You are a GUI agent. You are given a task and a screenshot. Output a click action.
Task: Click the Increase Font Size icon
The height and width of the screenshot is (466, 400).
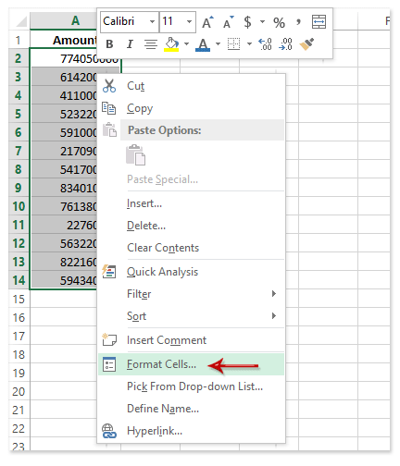point(207,22)
